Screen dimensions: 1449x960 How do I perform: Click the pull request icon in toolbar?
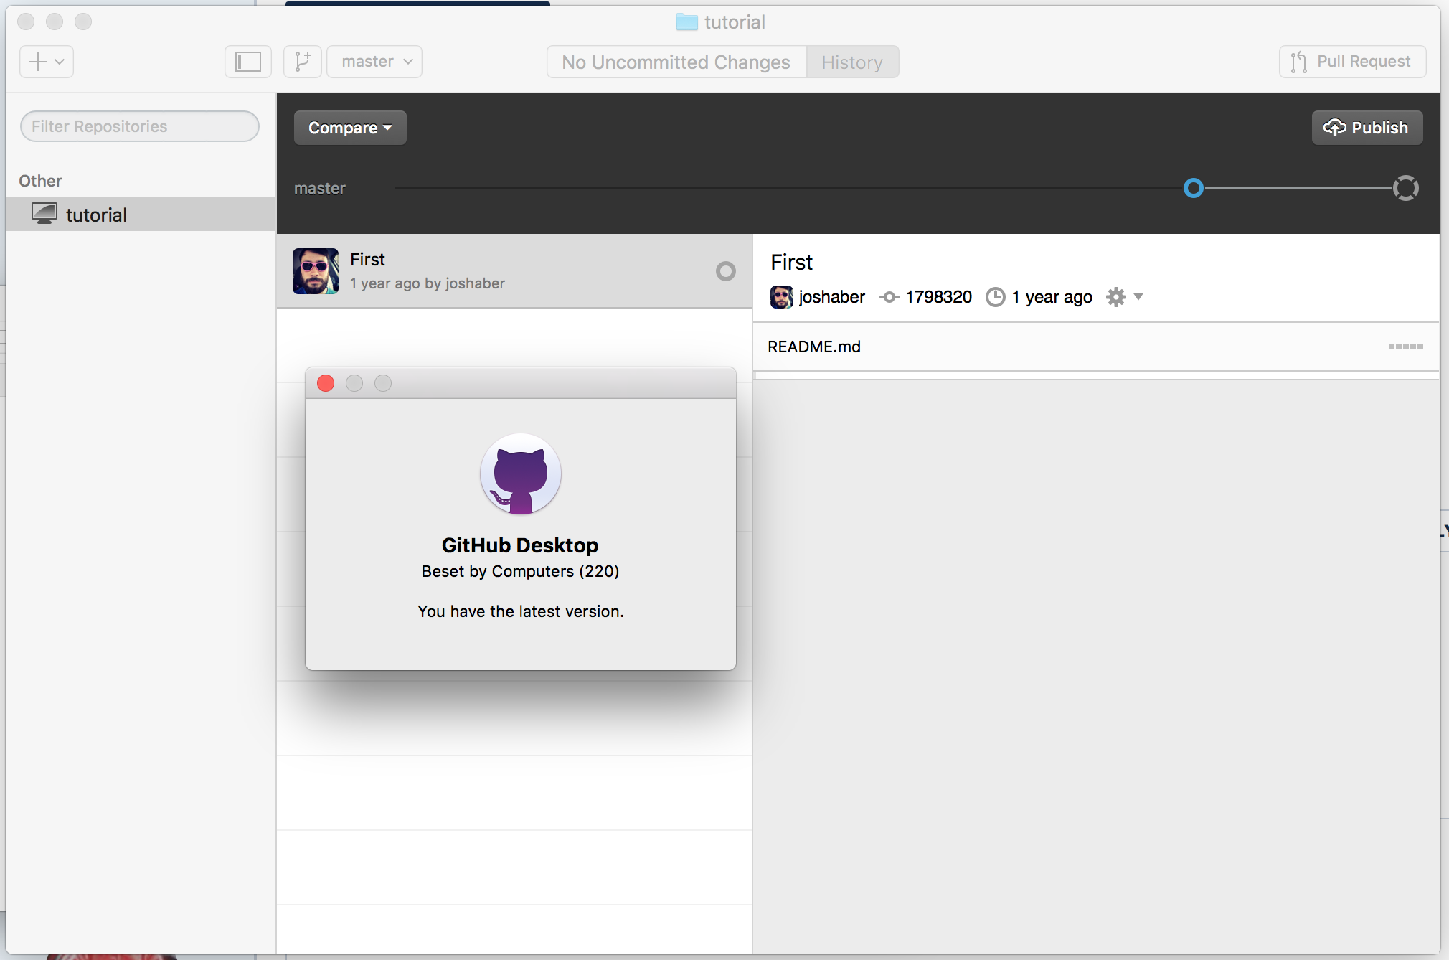coord(1298,62)
